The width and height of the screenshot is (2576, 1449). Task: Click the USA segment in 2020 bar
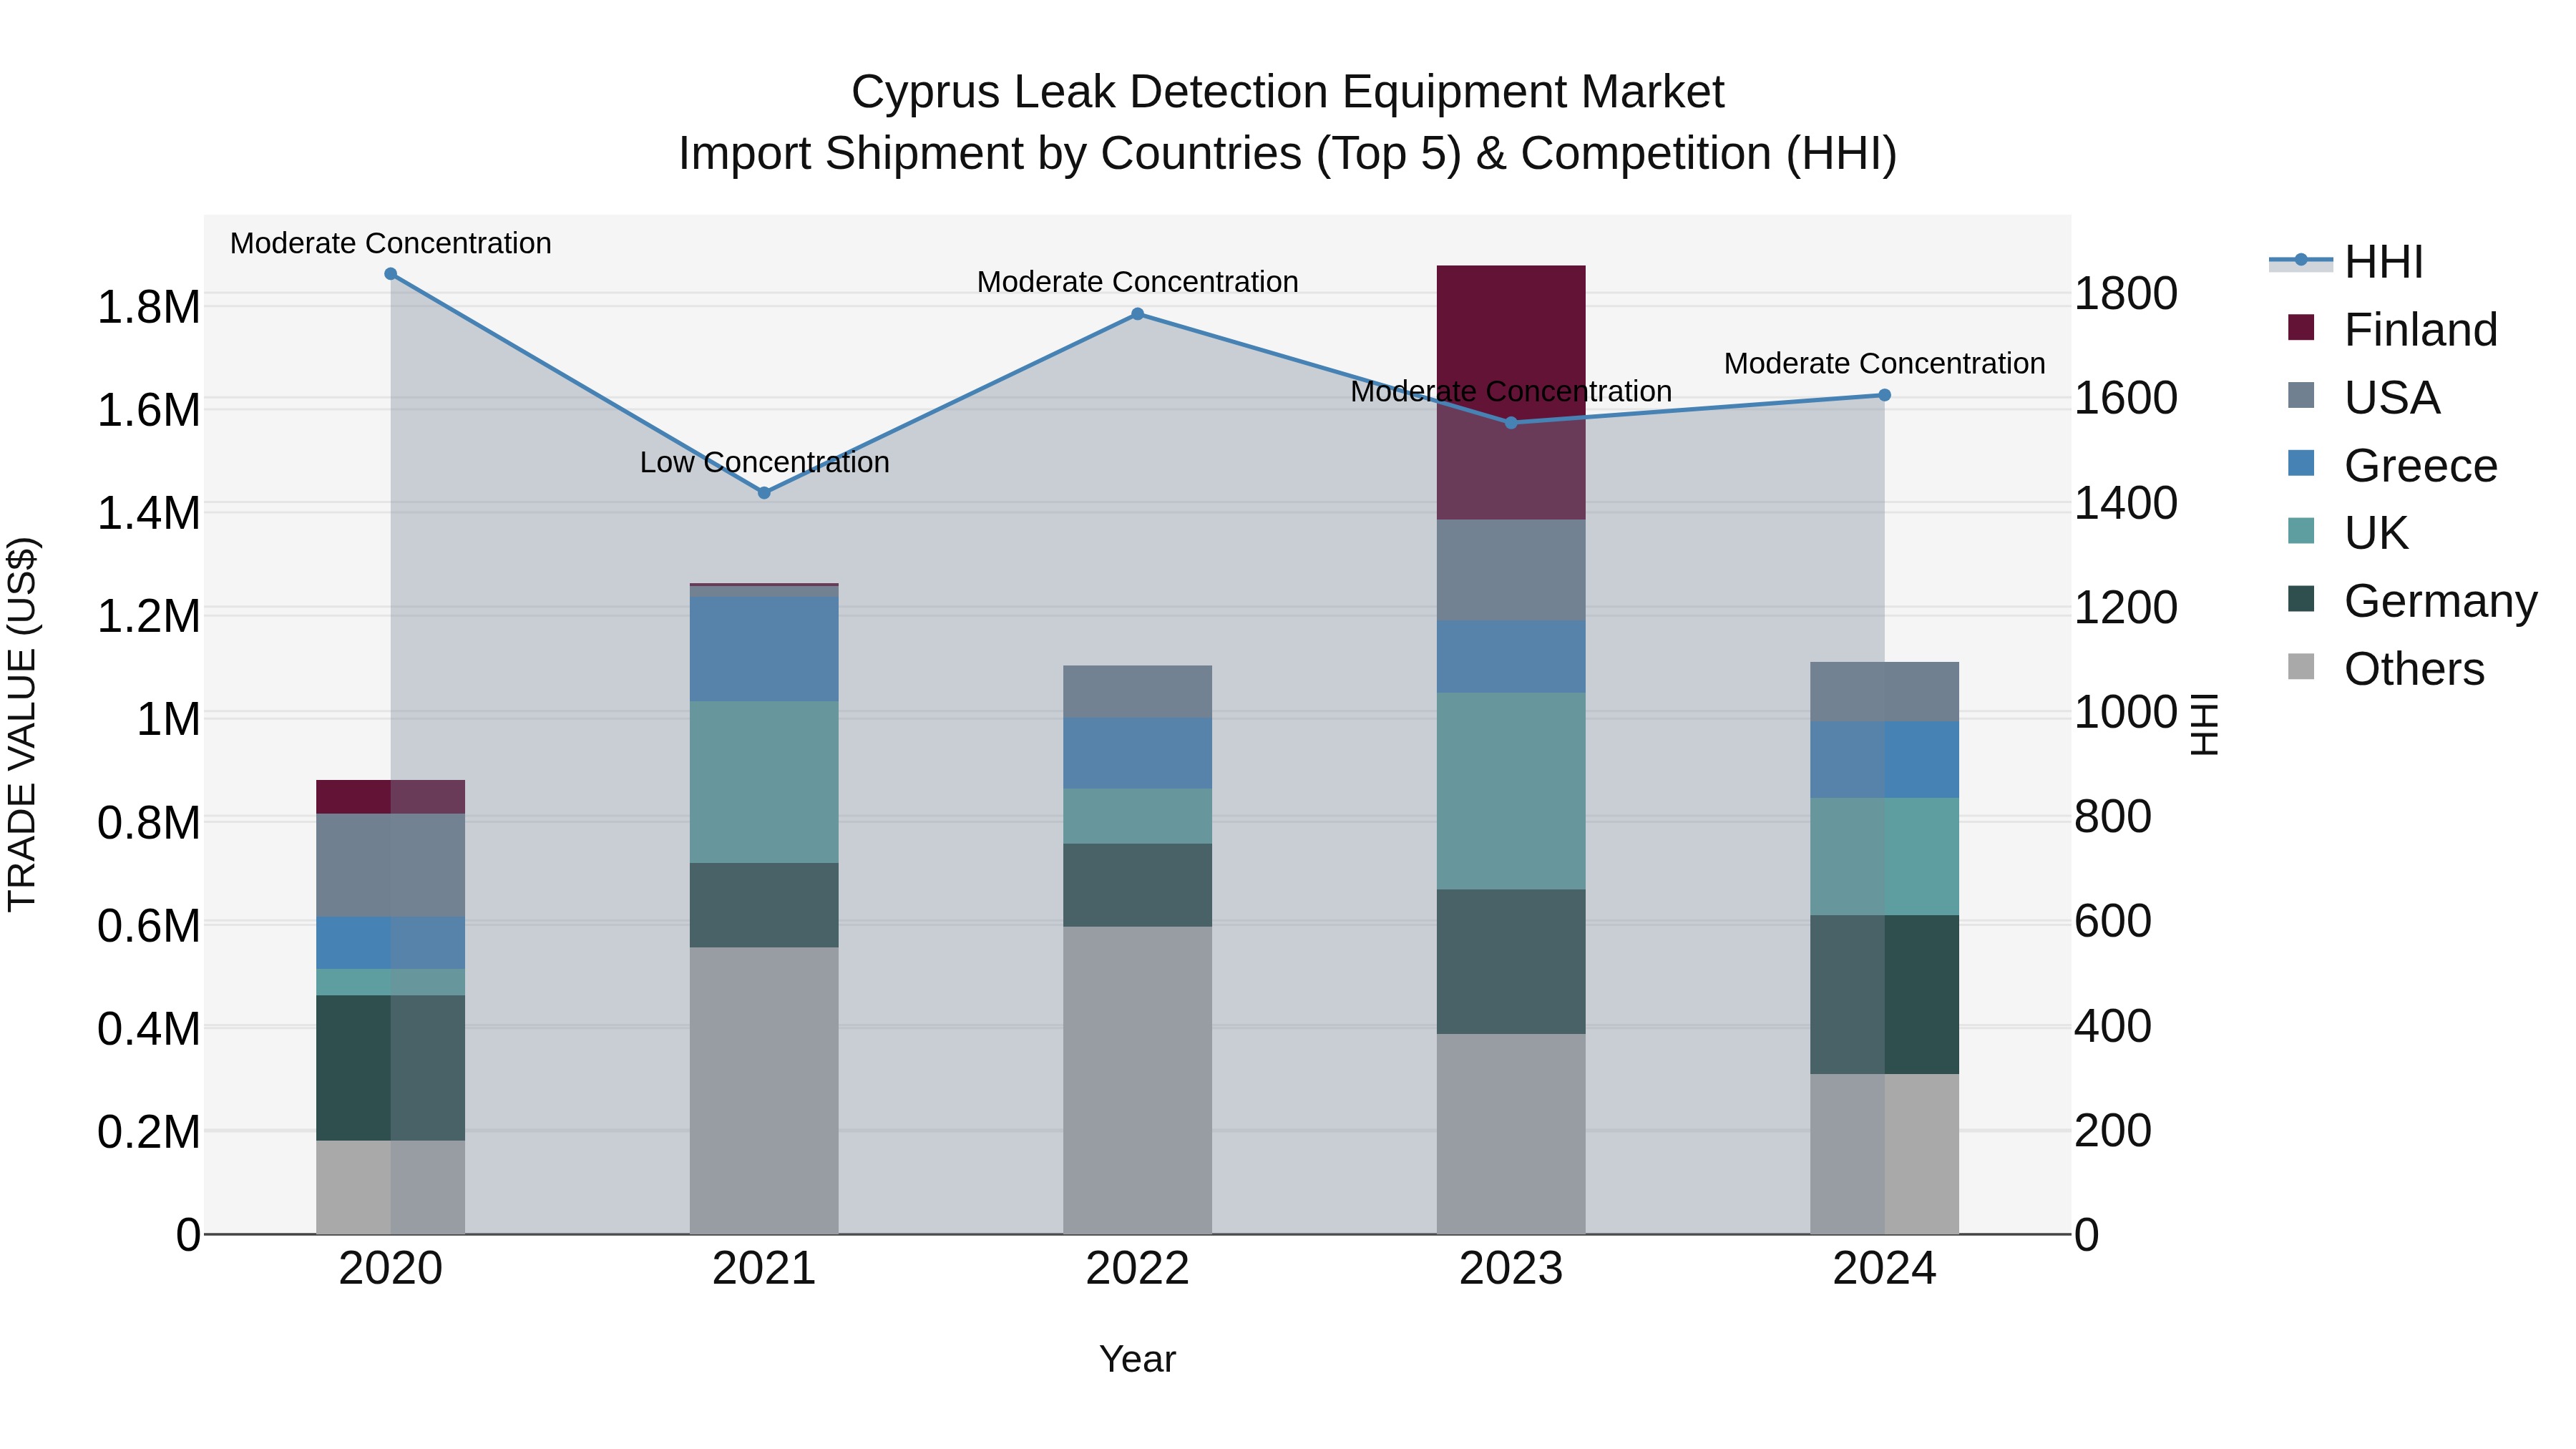(391, 865)
